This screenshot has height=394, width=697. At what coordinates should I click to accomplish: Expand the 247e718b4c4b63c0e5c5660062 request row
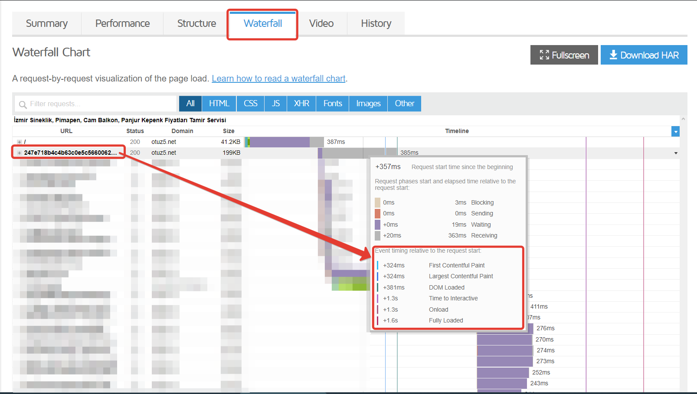coord(19,153)
